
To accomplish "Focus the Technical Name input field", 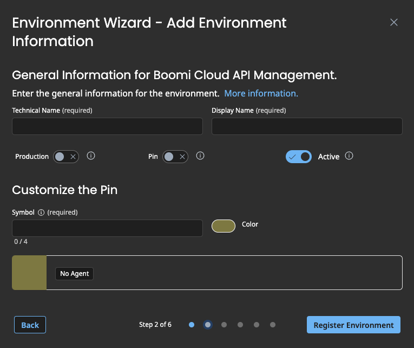I will click(107, 126).
